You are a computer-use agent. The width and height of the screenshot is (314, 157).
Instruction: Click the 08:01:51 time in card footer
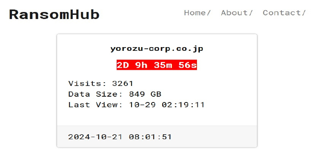click(x=150, y=137)
